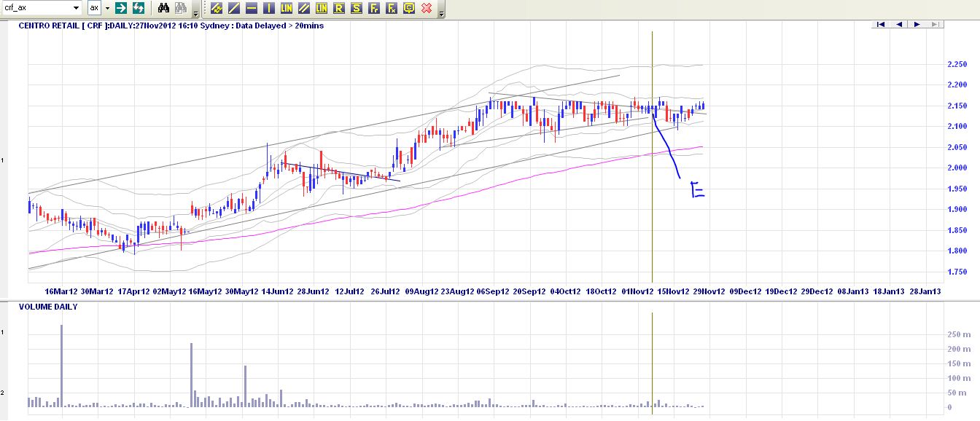Image resolution: width=980 pixels, height=421 pixels.
Task: Click the 100 m volume axis label
Action: (x=959, y=378)
